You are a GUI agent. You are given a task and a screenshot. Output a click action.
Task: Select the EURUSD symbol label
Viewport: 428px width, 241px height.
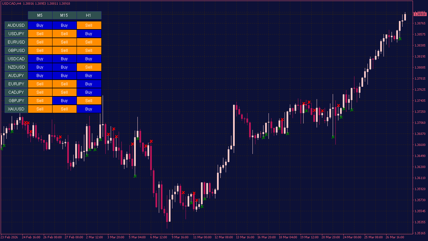(x=16, y=42)
